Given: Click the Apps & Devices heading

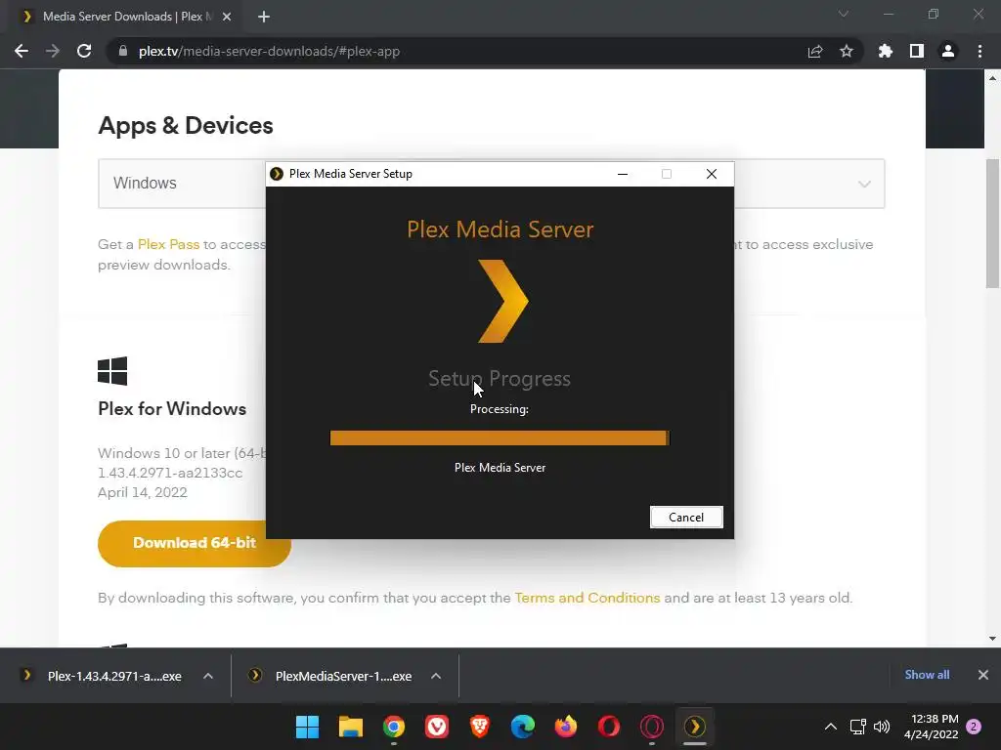Looking at the screenshot, I should pyautogui.click(x=185, y=126).
